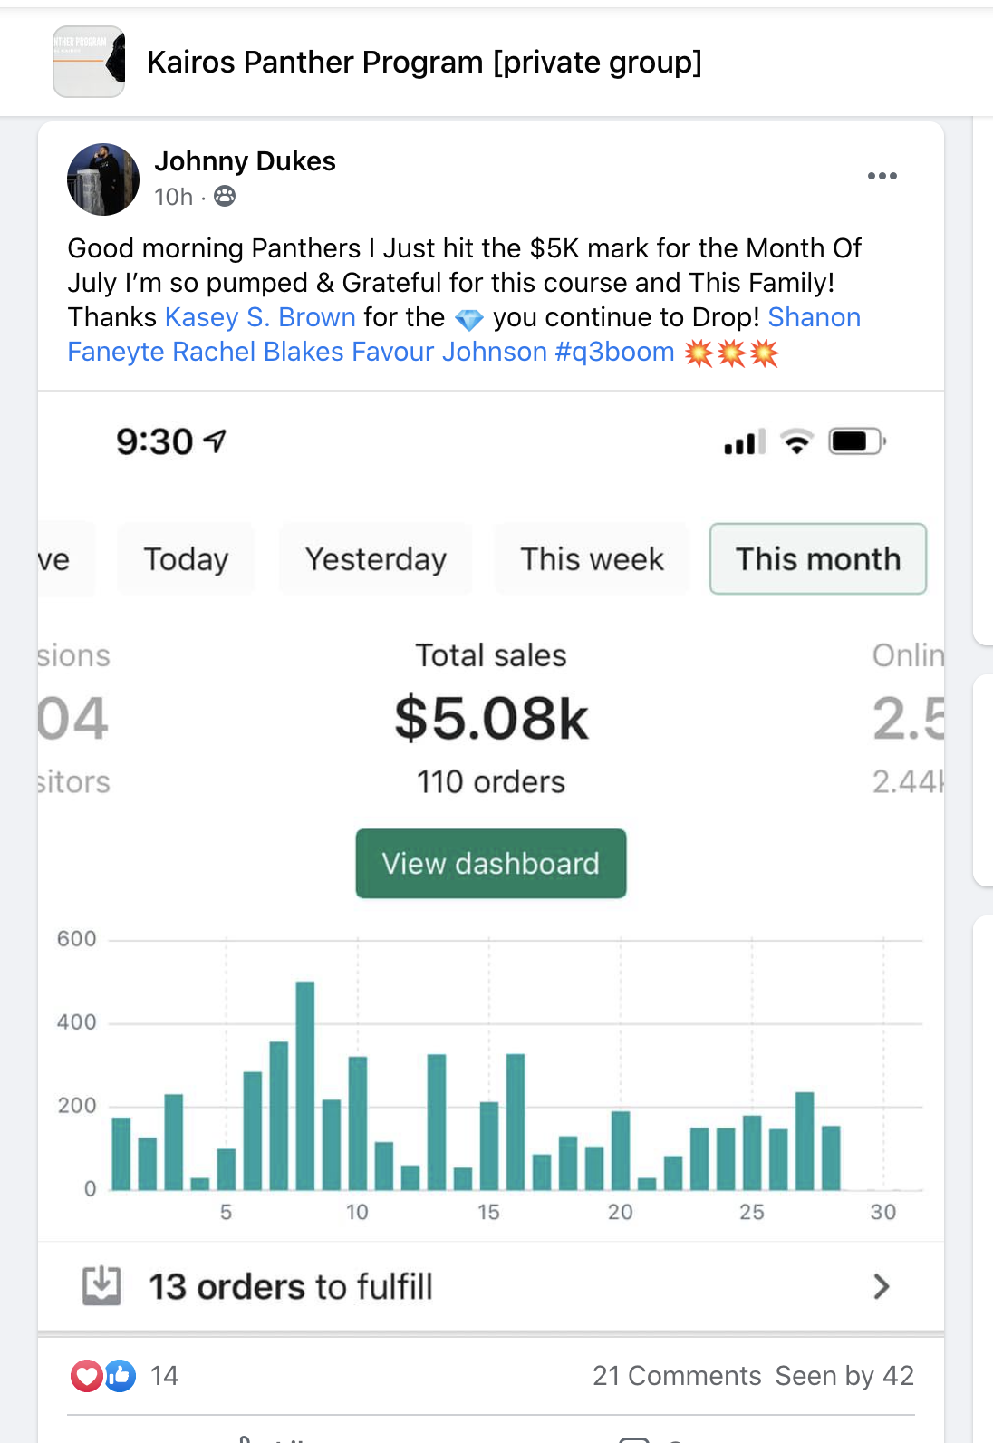Screen dimensions: 993x1443
Task: Click Johnny Dukes' profile picture
Action: coord(103,179)
